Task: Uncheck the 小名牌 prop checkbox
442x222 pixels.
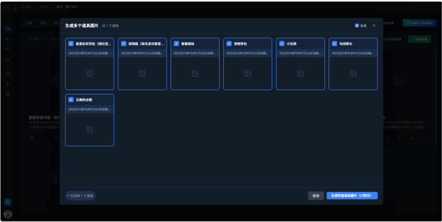Action: (282, 44)
